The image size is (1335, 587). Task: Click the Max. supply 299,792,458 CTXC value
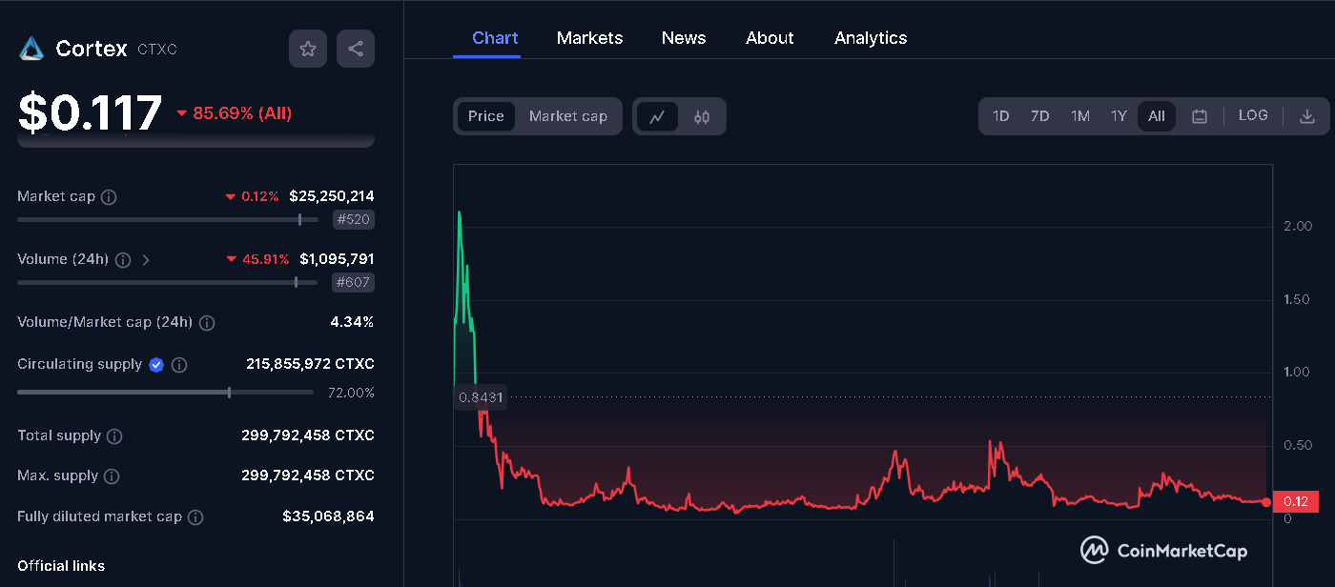coord(308,476)
